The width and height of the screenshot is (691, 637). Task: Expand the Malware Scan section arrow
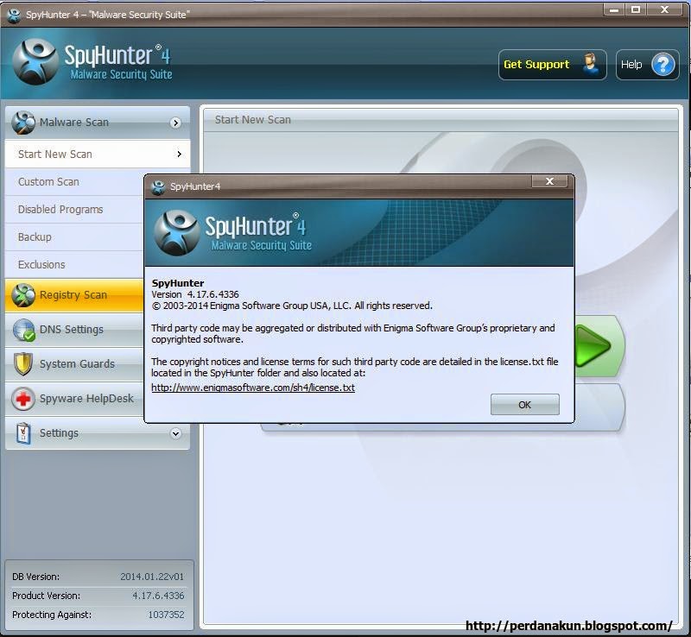point(176,123)
